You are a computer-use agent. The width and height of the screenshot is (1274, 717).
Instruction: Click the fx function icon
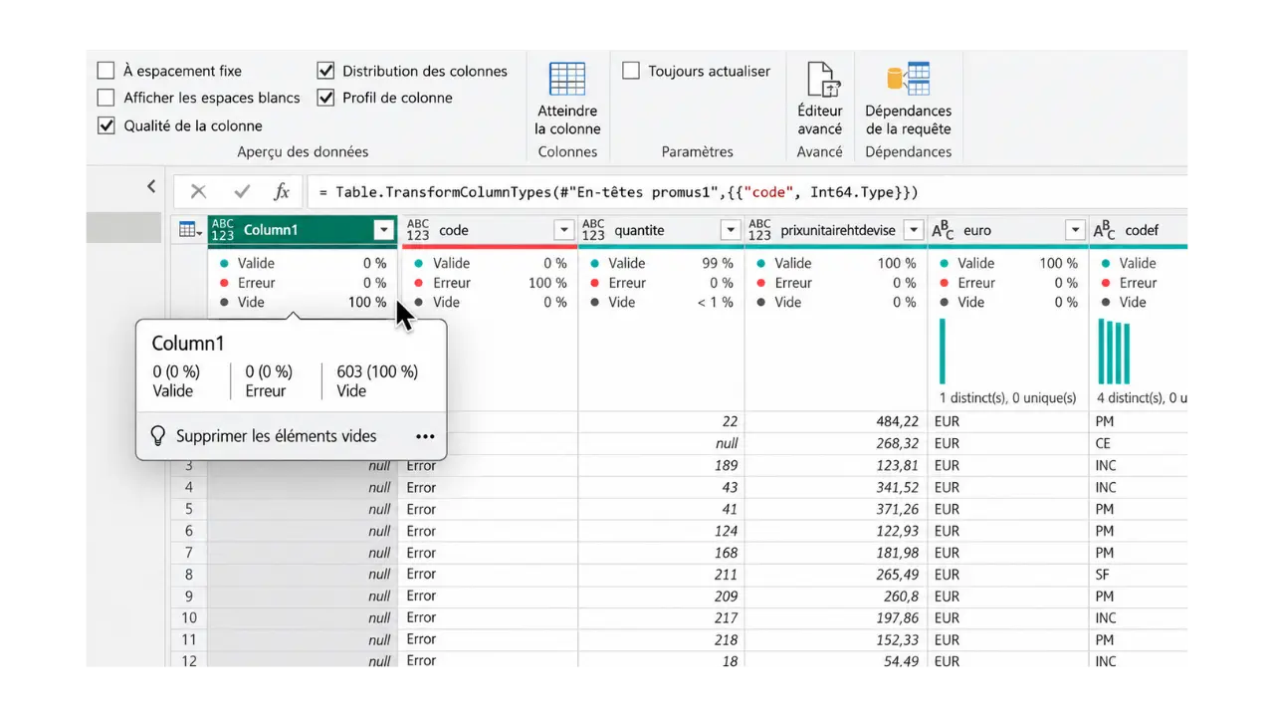[282, 192]
